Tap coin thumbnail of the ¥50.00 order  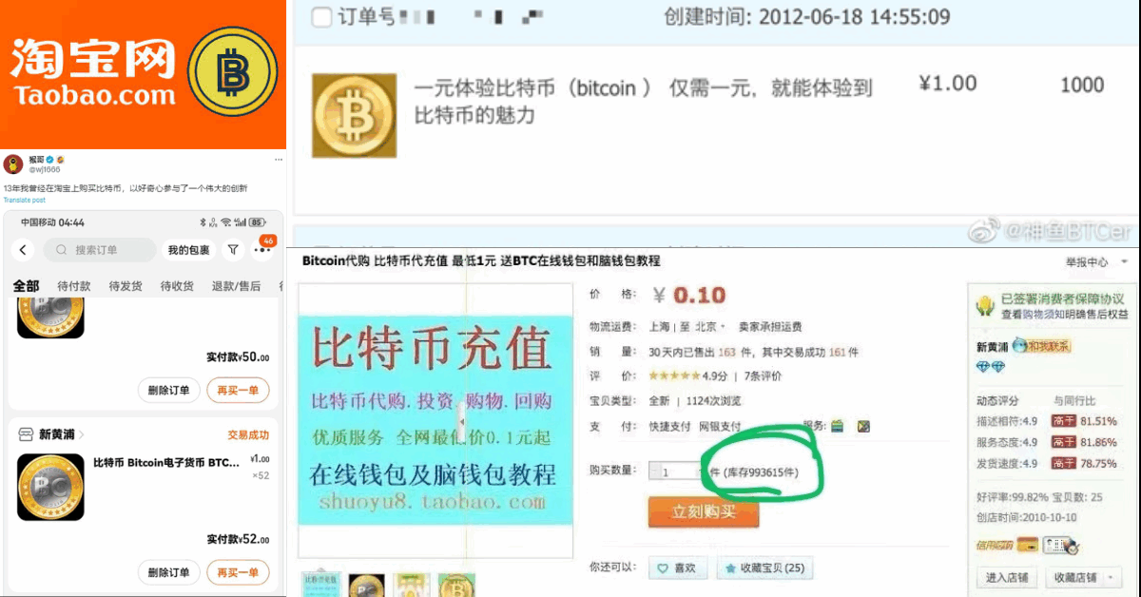coord(50,318)
